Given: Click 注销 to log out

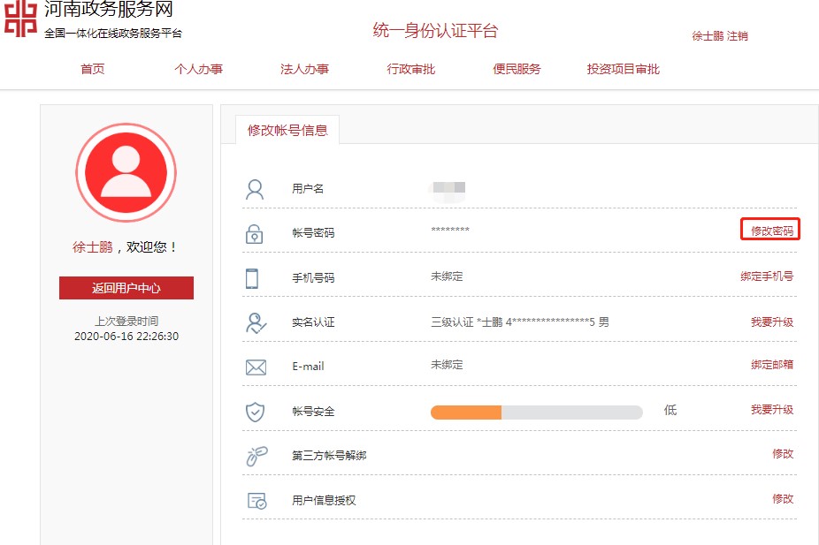Looking at the screenshot, I should 738,36.
